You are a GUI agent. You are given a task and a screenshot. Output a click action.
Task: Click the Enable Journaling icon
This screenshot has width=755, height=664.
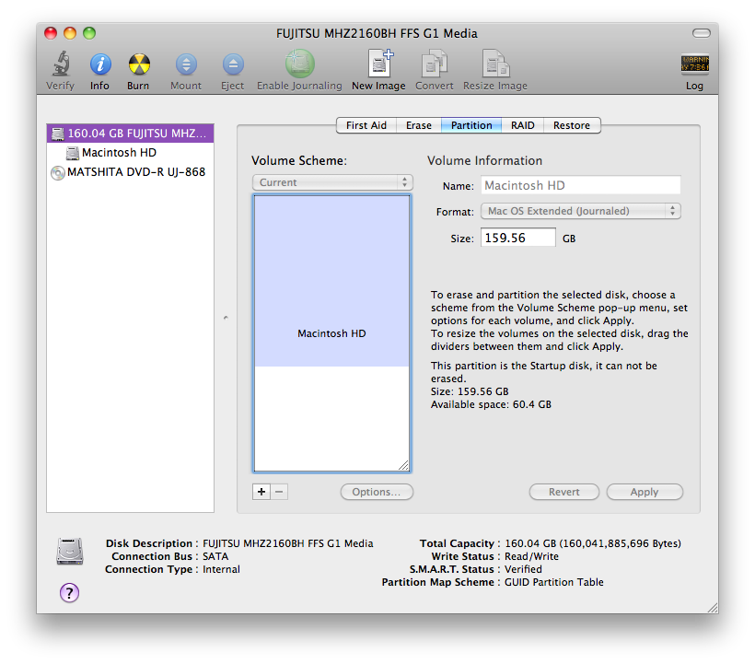point(299,64)
